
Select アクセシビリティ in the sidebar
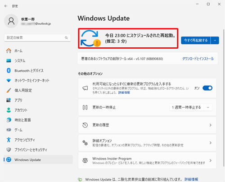(x=25, y=140)
